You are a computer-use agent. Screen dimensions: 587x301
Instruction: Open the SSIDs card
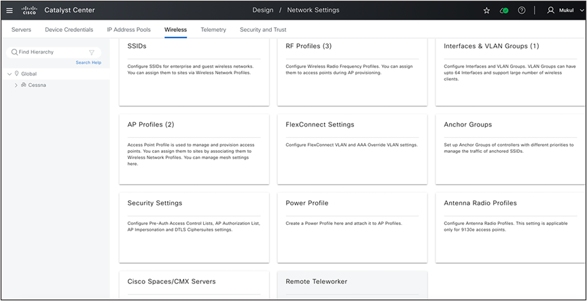[194, 72]
